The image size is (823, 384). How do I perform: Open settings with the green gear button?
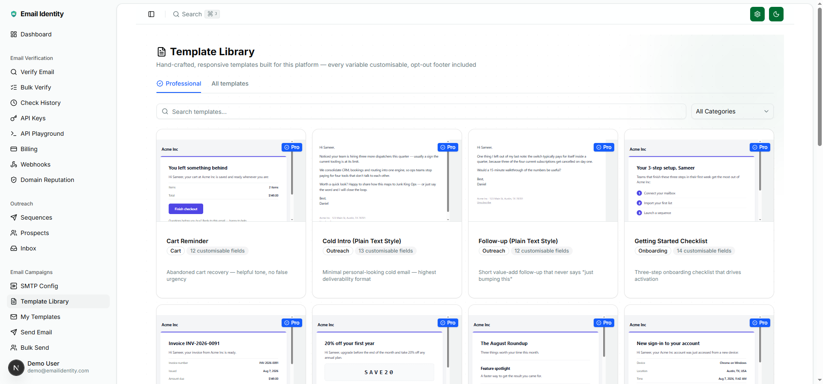click(757, 14)
